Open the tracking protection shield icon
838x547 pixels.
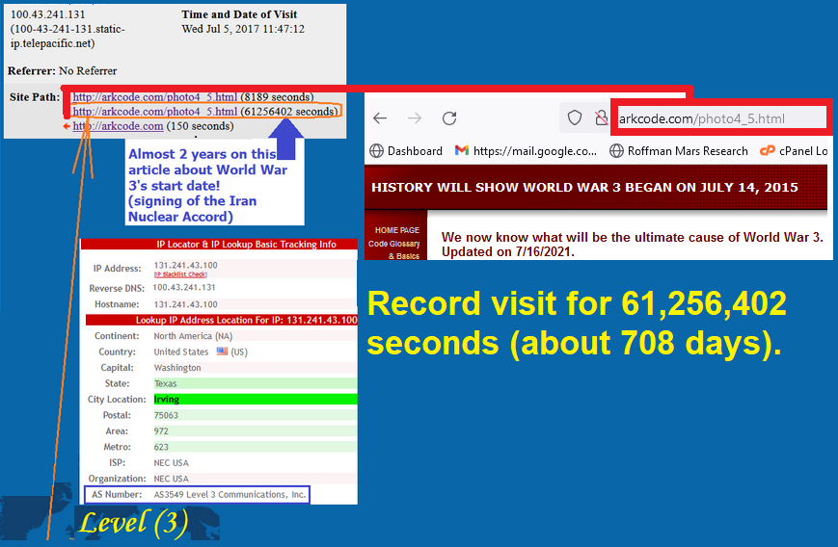575,118
